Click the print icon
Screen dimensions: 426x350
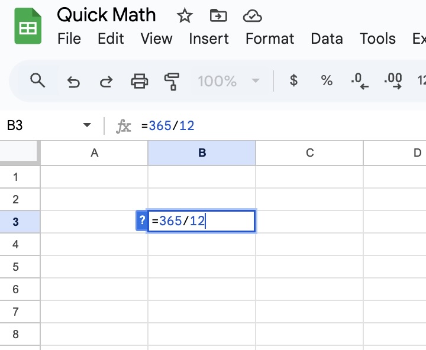[x=140, y=81]
